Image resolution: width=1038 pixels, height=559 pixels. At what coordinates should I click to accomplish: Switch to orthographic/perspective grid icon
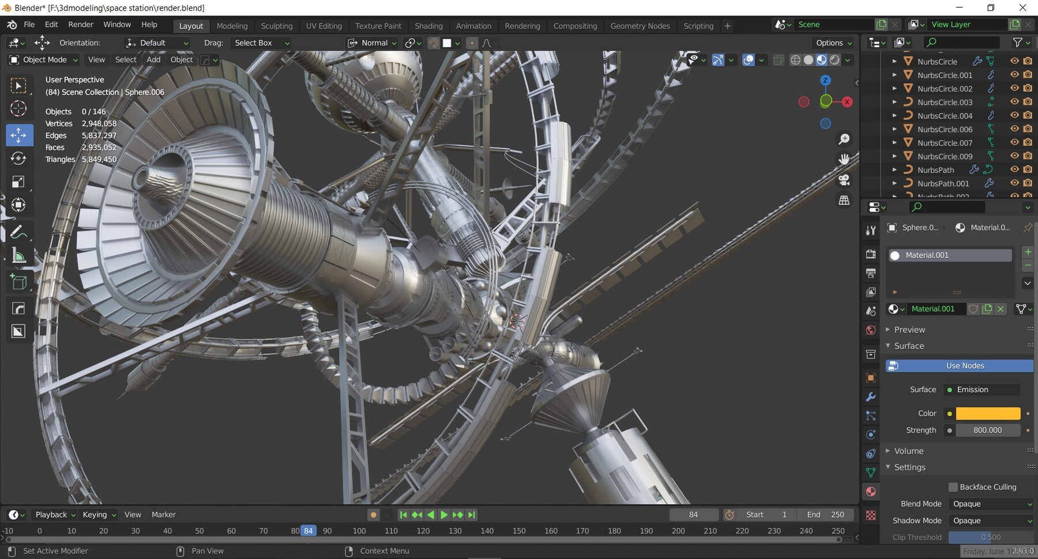coord(844,201)
